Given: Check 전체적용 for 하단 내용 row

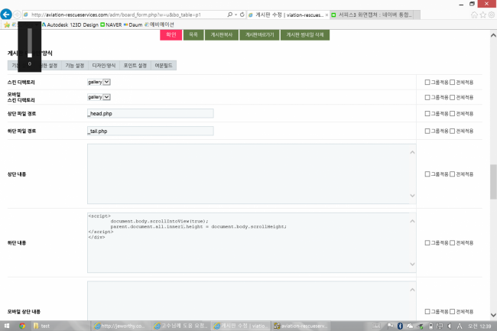Looking at the screenshot, I should click(453, 242).
